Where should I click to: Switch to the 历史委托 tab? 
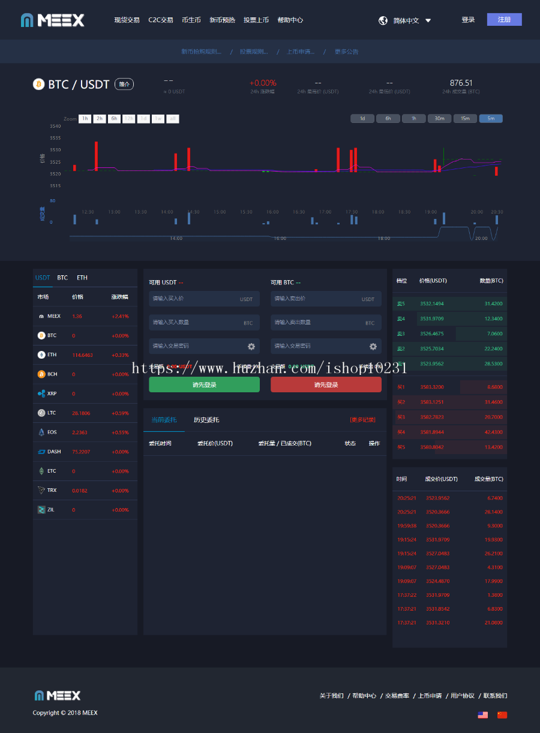(x=206, y=420)
